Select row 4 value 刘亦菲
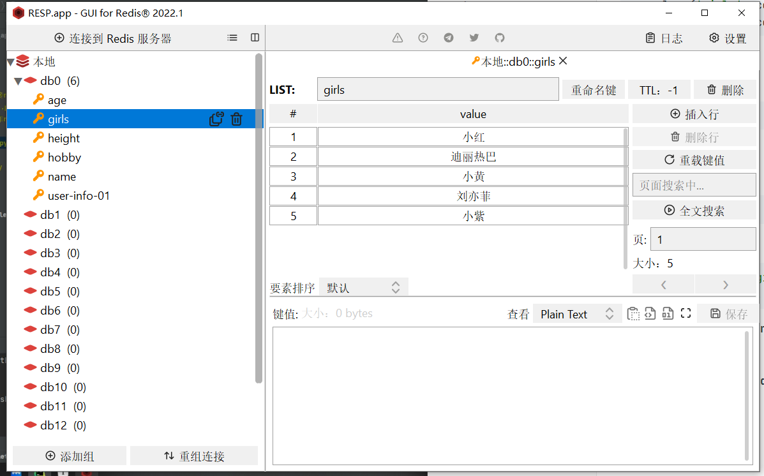 (473, 197)
